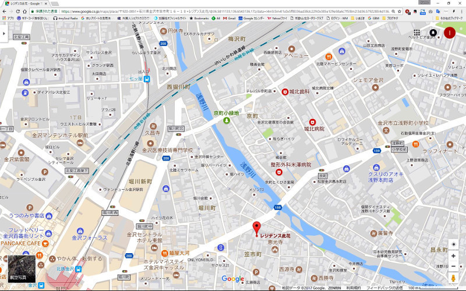The height and width of the screenshot is (291, 466).
Task: Select 城北病院 hospital marker
Action: (x=312, y=122)
